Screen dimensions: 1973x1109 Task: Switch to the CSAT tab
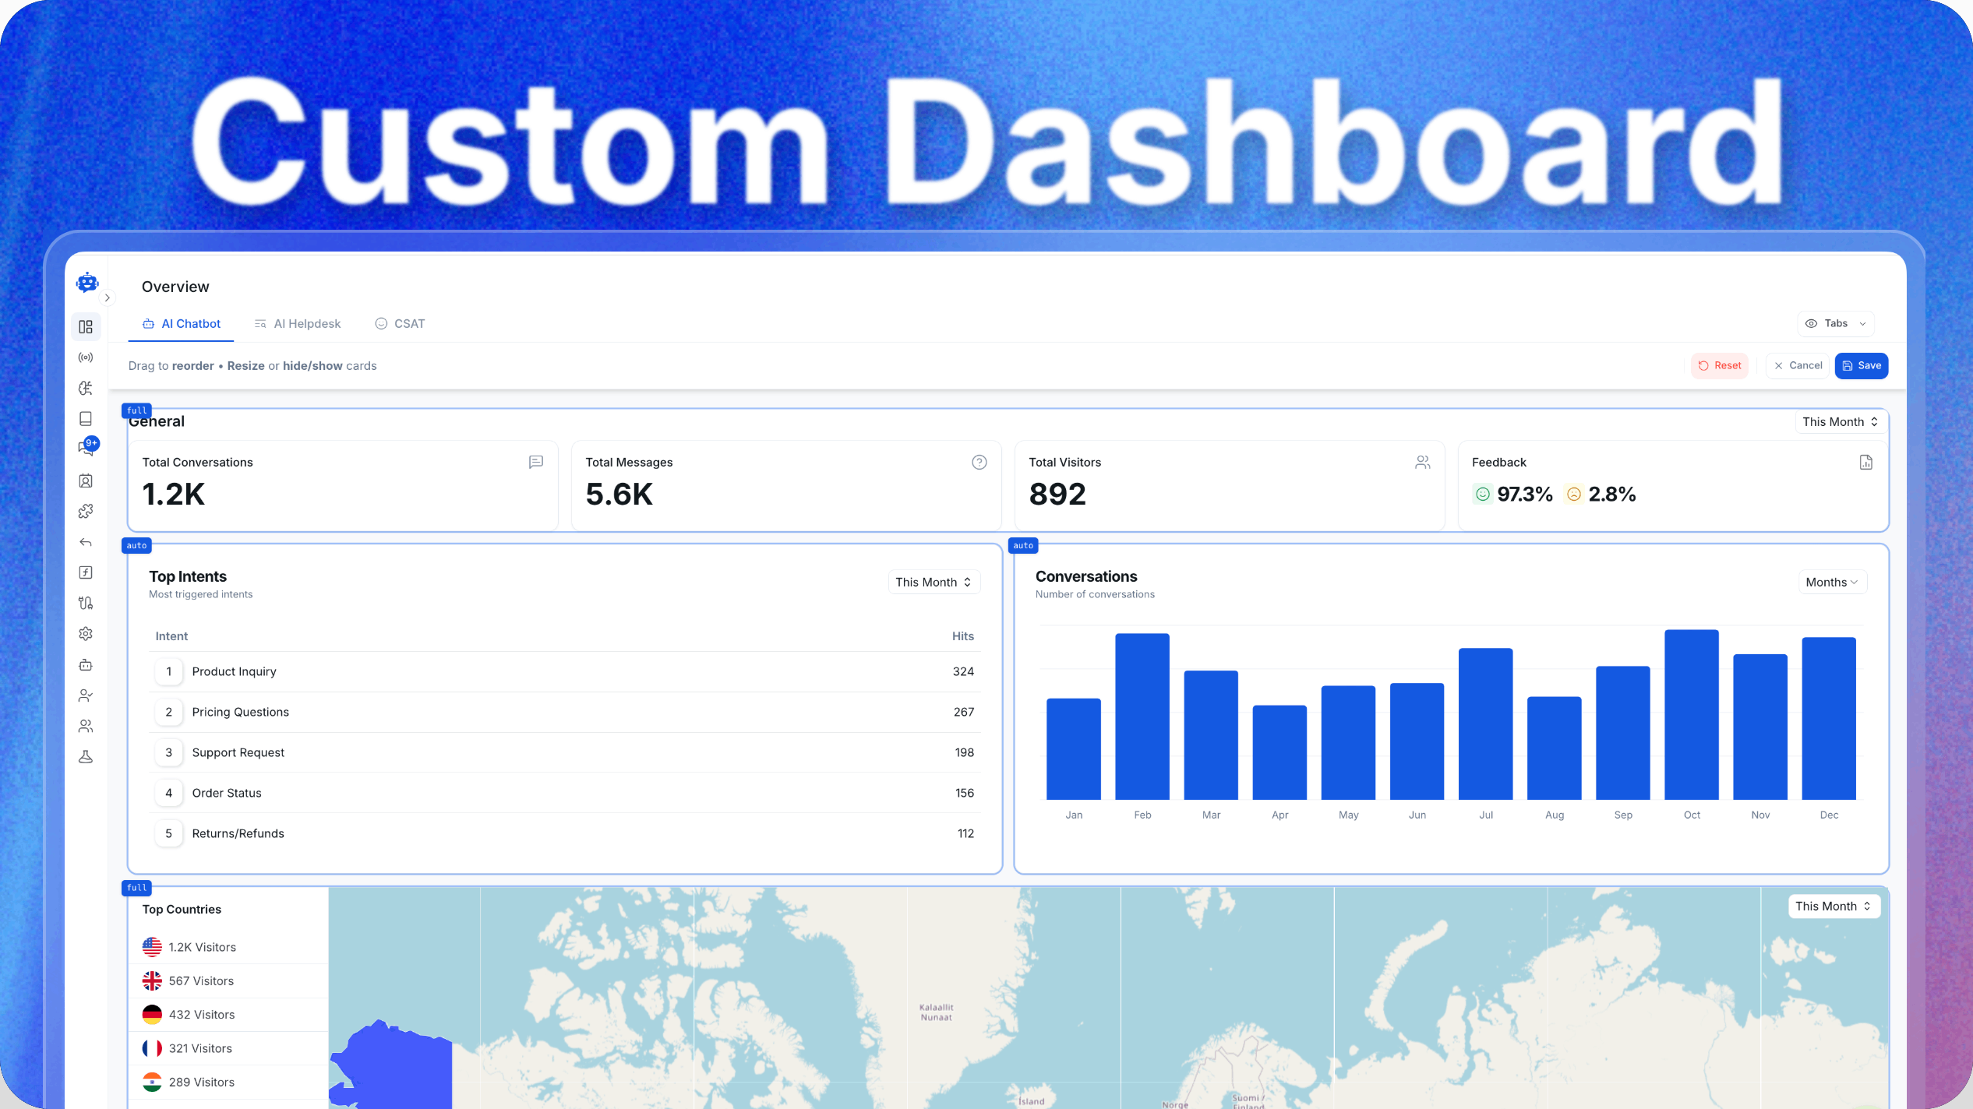(x=400, y=323)
